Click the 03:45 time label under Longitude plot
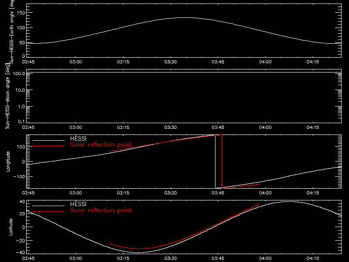 [x=218, y=193]
